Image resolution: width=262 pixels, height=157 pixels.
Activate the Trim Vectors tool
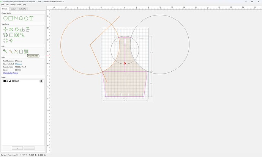(16, 52)
